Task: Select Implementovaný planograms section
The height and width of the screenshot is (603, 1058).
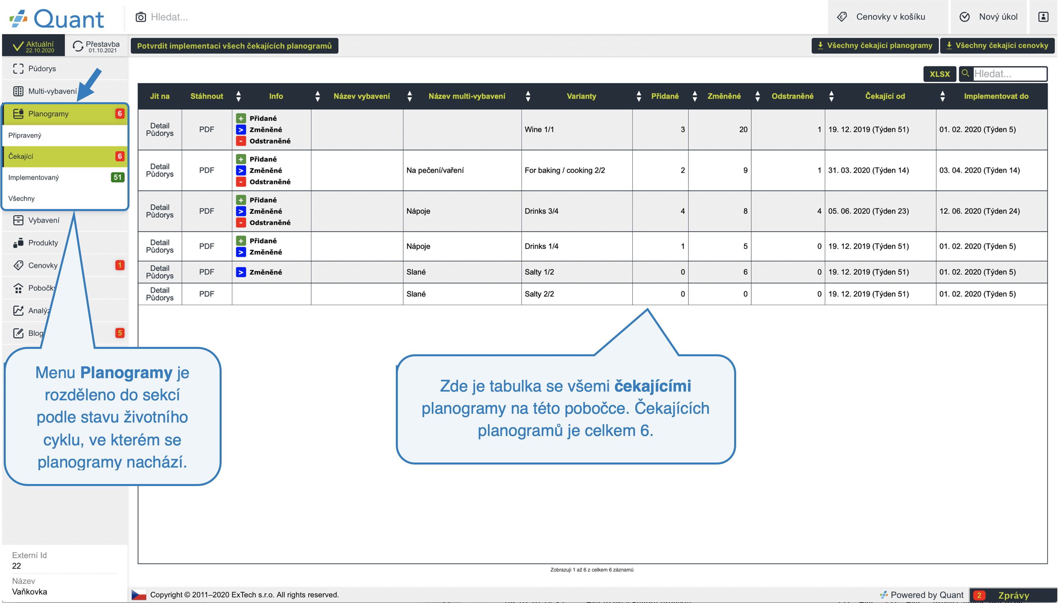Action: (34, 178)
